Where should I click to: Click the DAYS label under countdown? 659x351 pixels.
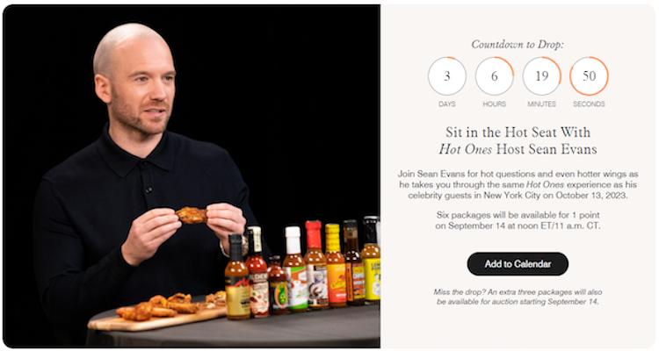point(446,104)
